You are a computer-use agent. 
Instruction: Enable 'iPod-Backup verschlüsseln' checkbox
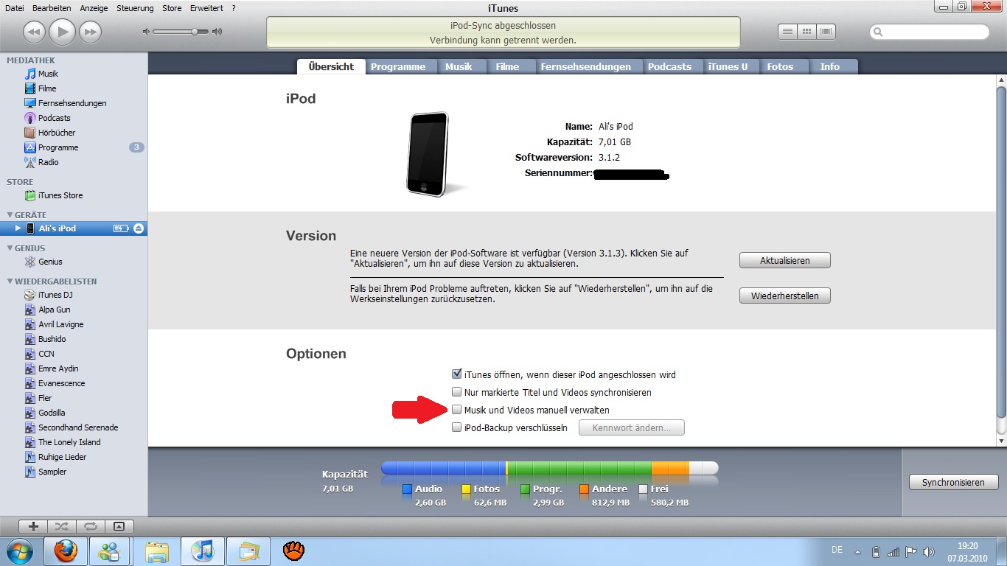457,427
